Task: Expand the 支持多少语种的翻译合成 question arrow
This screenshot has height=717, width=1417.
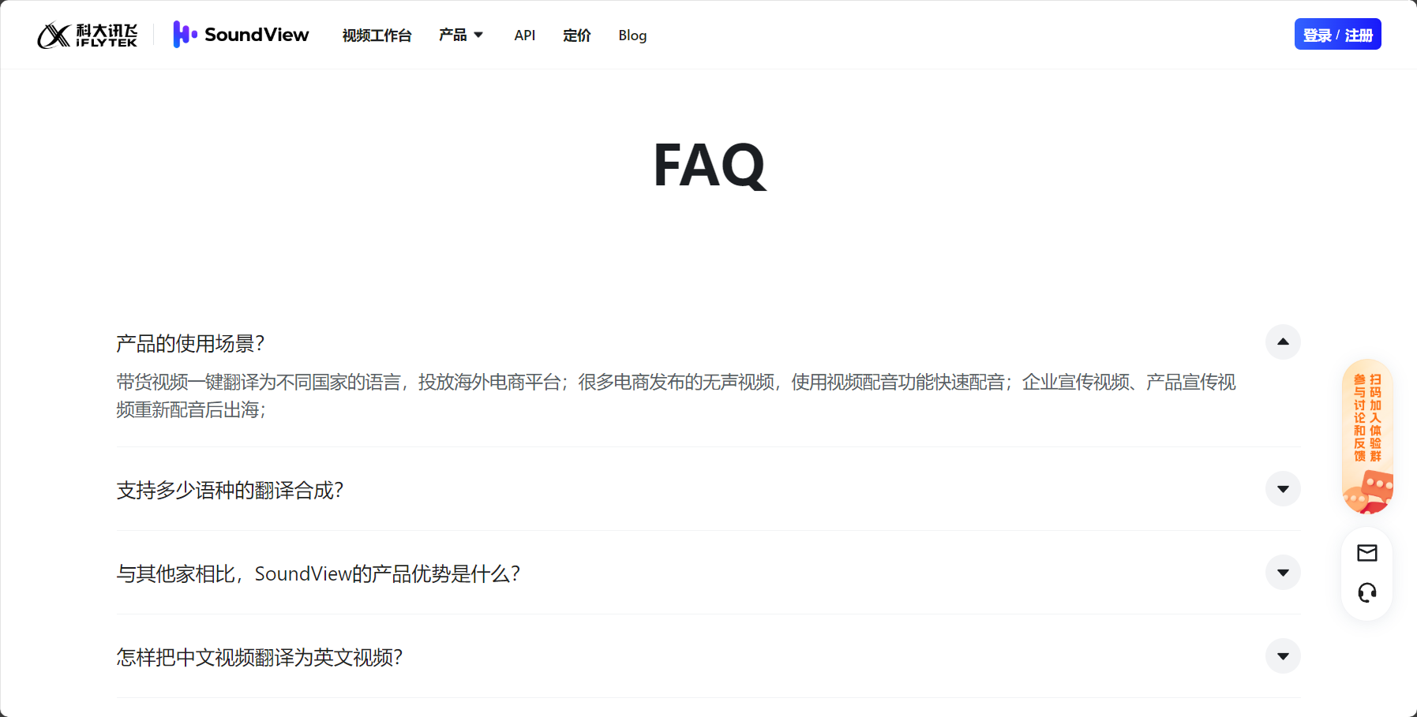Action: [x=1283, y=489]
